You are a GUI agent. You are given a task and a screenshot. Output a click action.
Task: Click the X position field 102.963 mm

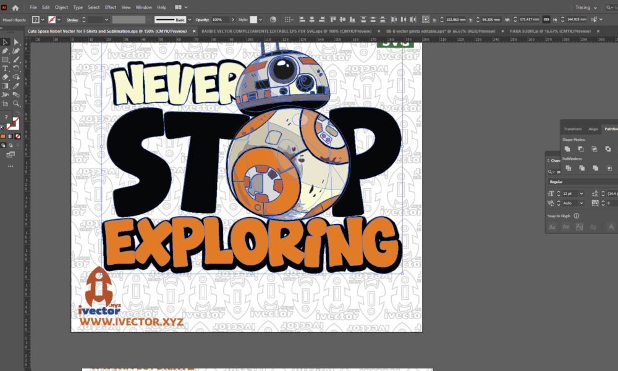point(455,20)
